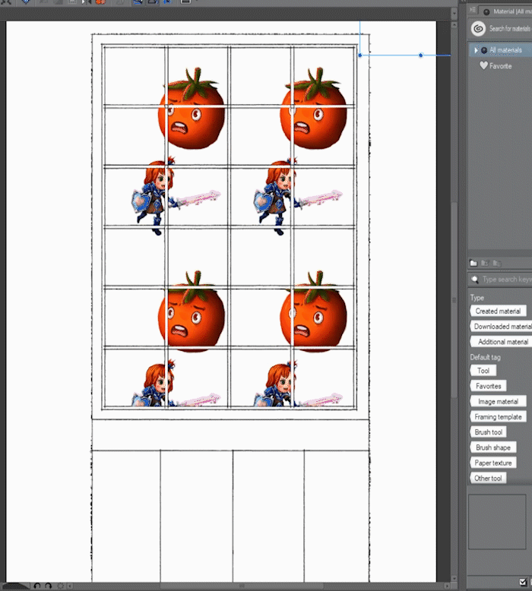
Task: Select the Brush shape tag
Action: [x=493, y=447]
